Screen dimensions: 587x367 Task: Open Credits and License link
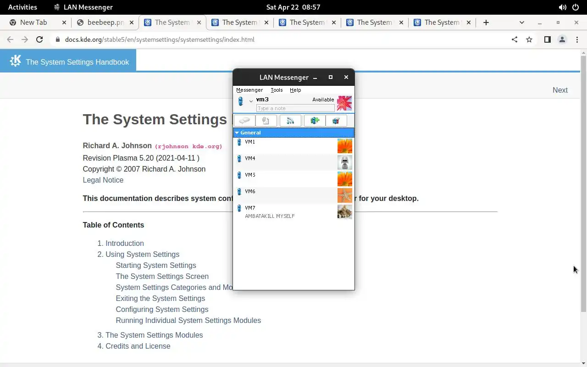138,346
